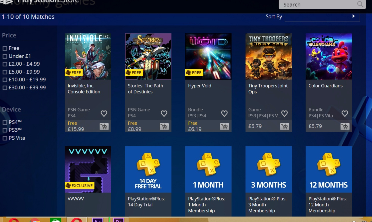Screen dimensions: 372x222
Task: Click the £5.79 price on Color Guardians
Action: 315,126
